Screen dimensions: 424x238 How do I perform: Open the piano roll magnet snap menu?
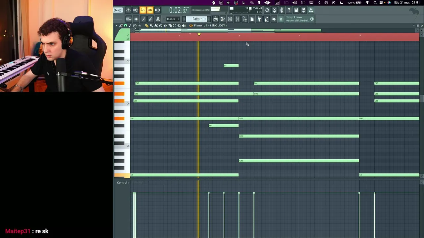pyautogui.click(x=126, y=25)
